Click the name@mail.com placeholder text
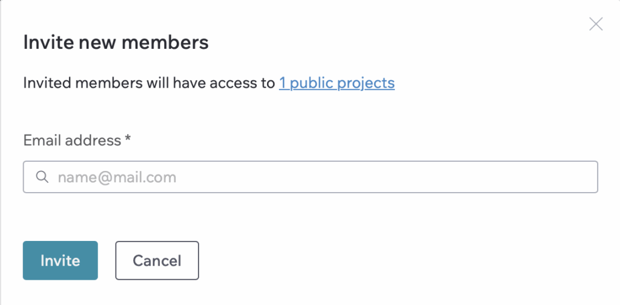620x305 pixels. 117,177
